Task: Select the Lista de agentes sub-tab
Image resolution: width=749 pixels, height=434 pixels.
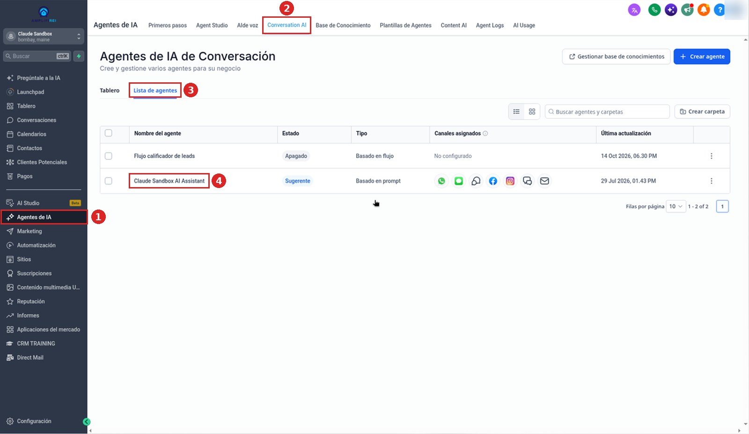Action: coord(155,91)
